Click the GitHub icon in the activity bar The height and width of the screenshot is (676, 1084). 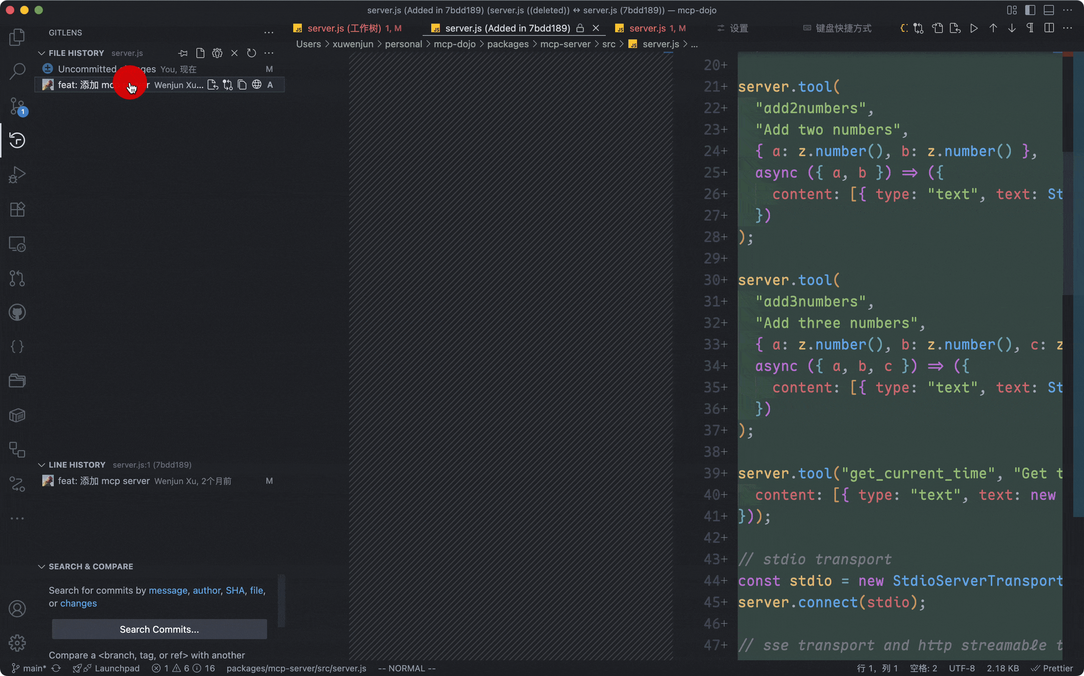click(18, 313)
